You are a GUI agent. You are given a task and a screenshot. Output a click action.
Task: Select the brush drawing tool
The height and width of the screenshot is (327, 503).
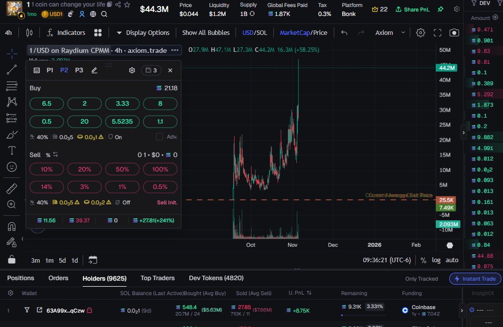12,134
